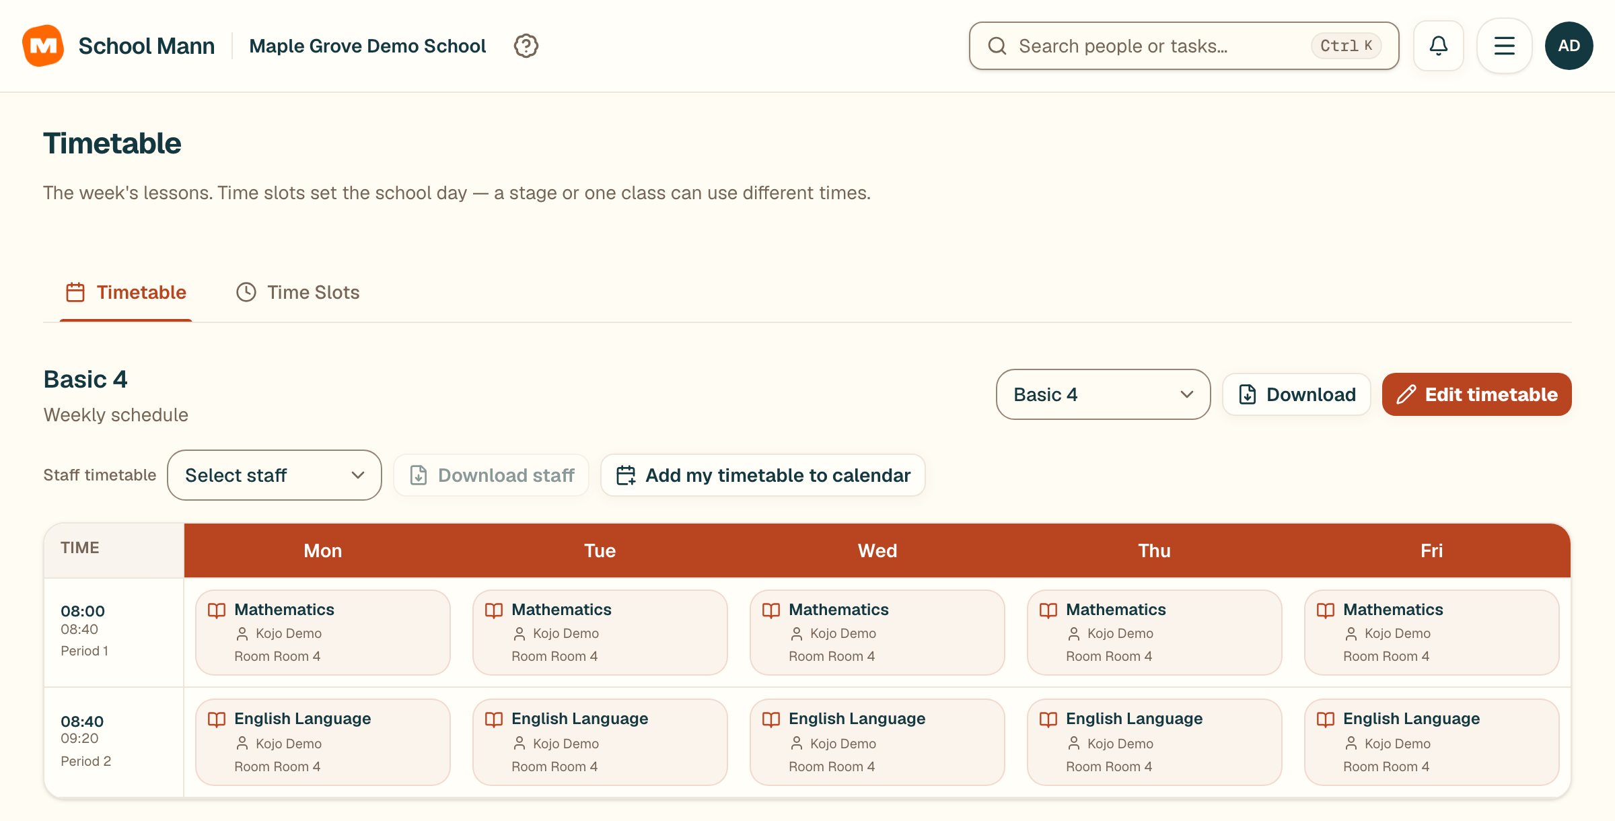Image resolution: width=1615 pixels, height=821 pixels.
Task: Click the Download staff button
Action: click(491, 475)
